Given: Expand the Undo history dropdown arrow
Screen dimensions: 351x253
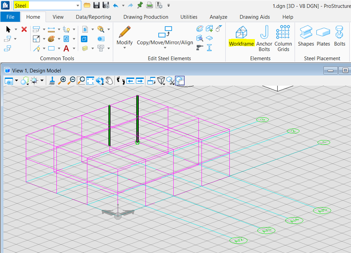Looking at the screenshot, I should (123, 5).
